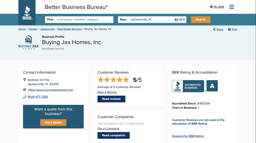Image resolution: width=256 pixels, height=143 pixels.
Task: Open Real Estate Services breadcrumb
Action: pos(69,29)
